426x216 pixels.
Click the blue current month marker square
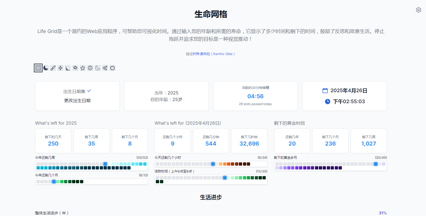pyautogui.click(x=54, y=182)
